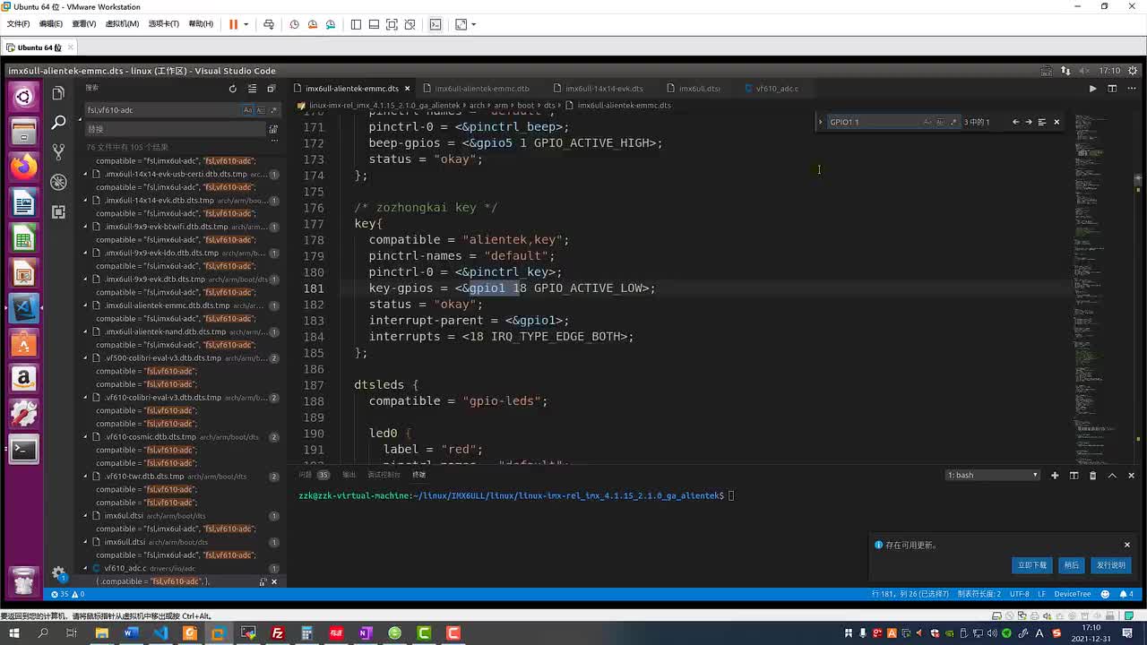Collapse .imx6ull-9x9-evk-btwifi.dtb.dts.tmp results
The width and height of the screenshot is (1147, 645).
pos(86,227)
